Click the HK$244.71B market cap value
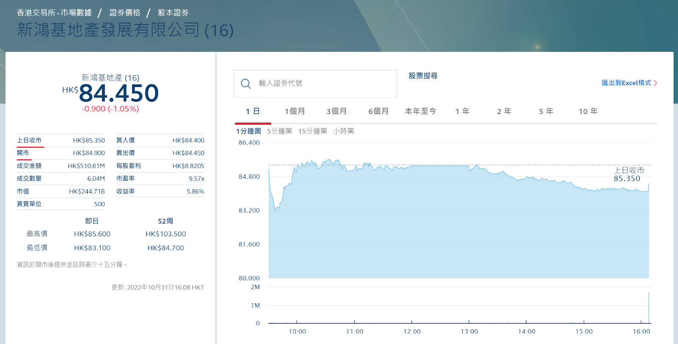This screenshot has width=678, height=344. [87, 191]
